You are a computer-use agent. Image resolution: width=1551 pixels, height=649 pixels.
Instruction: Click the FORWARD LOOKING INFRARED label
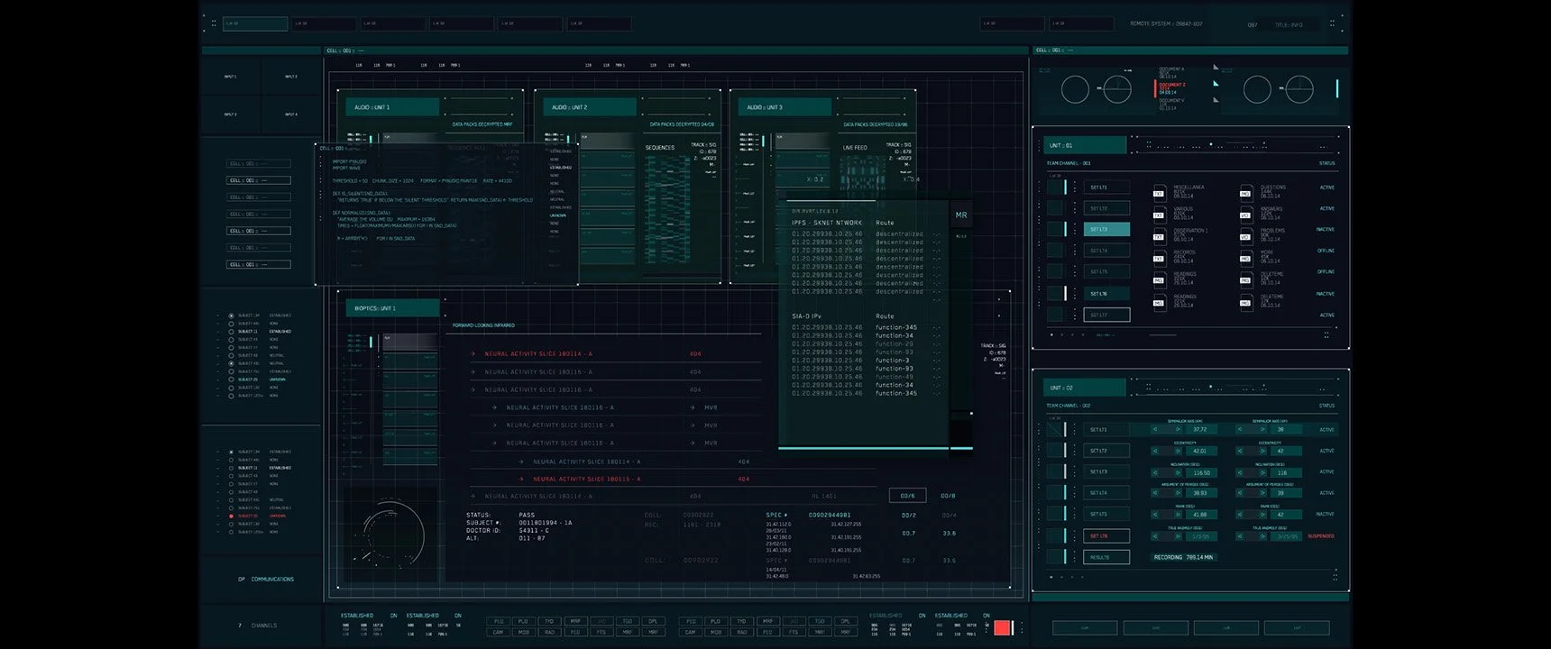point(483,325)
